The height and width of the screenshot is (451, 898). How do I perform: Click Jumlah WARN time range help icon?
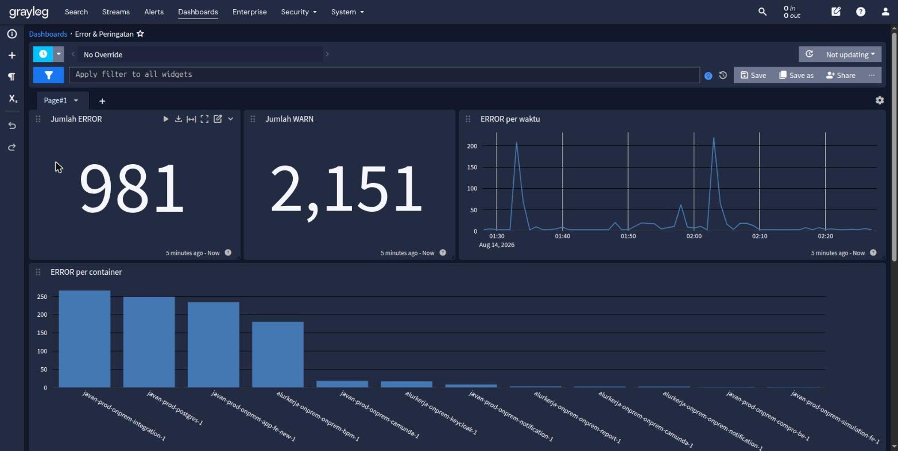pyautogui.click(x=443, y=252)
